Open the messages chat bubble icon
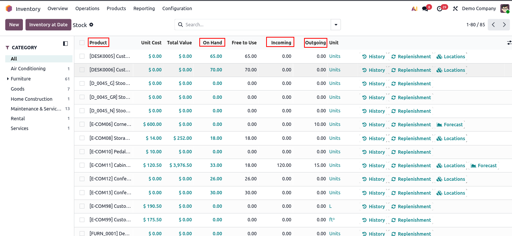This screenshot has height=236, width=512. (x=425, y=9)
